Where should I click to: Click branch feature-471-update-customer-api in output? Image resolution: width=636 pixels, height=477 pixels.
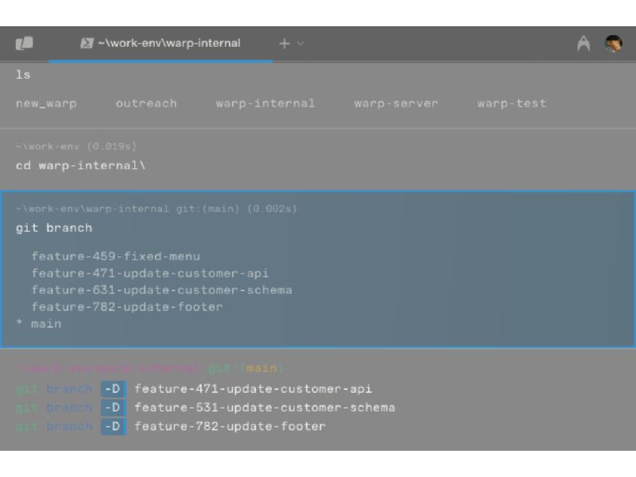coord(150,273)
